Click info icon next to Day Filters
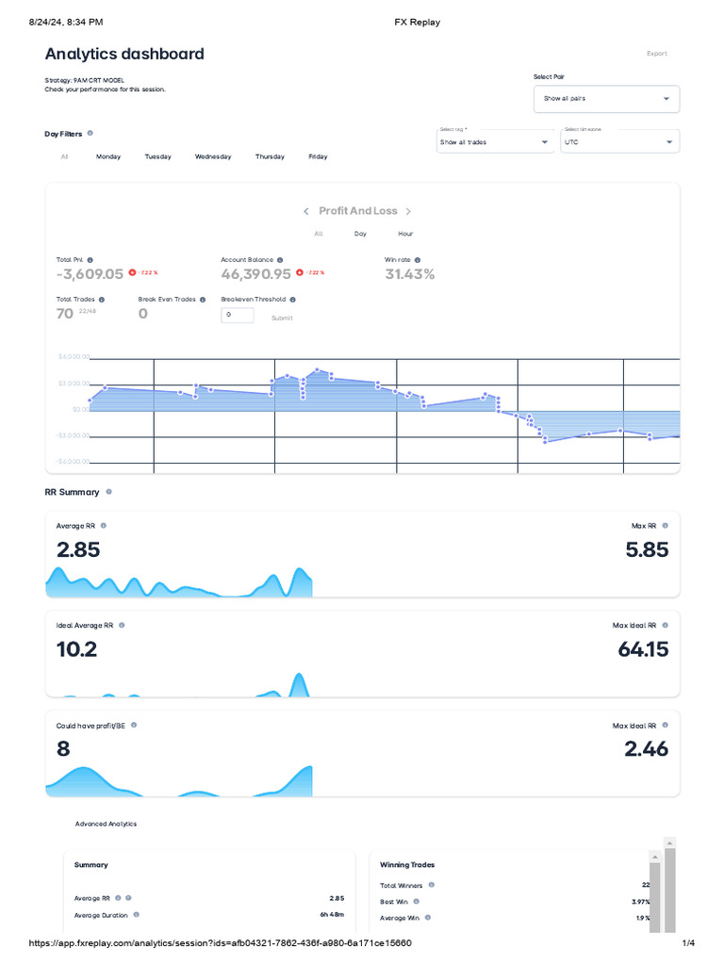 [90, 134]
